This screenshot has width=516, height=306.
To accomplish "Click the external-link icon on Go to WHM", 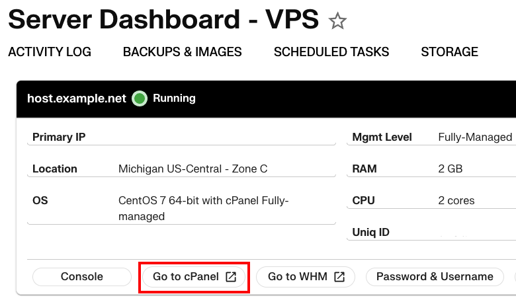I will click(339, 277).
